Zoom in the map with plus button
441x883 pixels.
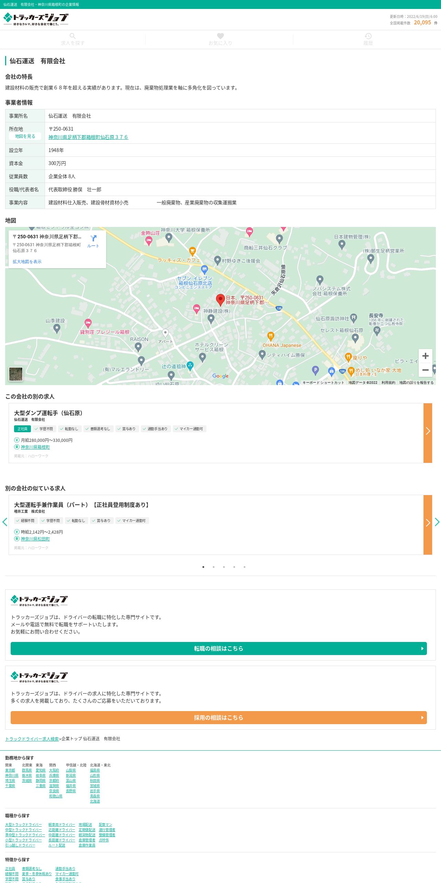(425, 356)
